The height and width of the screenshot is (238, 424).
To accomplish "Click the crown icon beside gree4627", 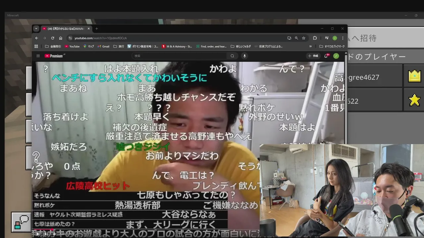I will (414, 77).
